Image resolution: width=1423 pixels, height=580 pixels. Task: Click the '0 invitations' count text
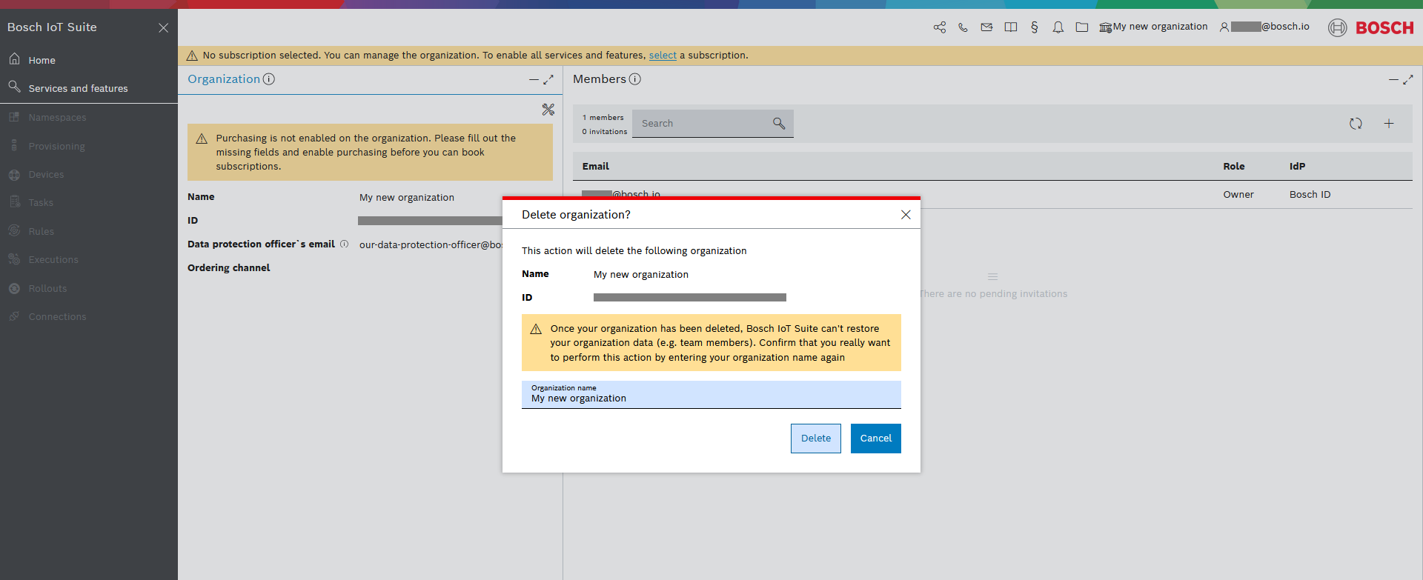click(x=604, y=132)
